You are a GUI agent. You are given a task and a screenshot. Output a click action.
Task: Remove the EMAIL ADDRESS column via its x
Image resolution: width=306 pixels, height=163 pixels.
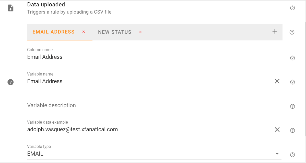pos(84,32)
